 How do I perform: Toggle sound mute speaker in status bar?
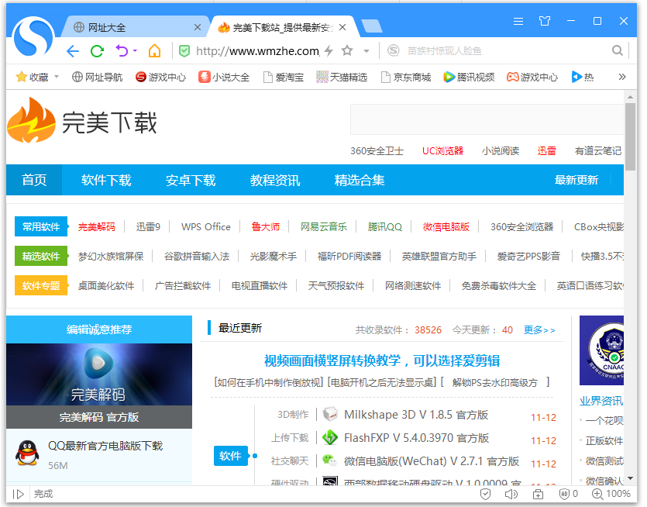click(x=511, y=494)
